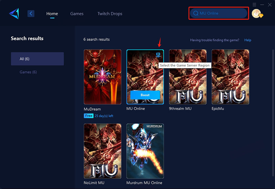
Task: Open the EpicMu game thumbnail
Action: (230, 77)
